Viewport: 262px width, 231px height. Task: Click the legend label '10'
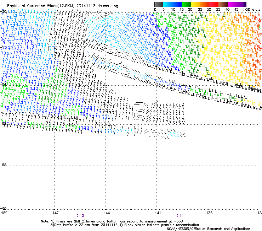point(173,10)
